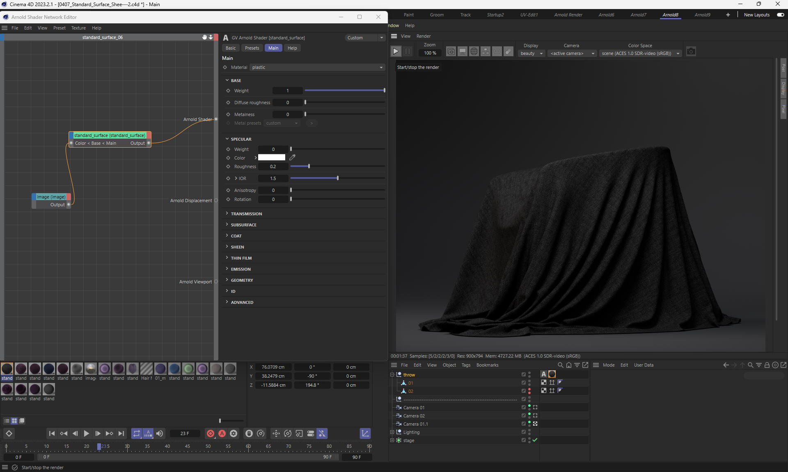Image resolution: width=788 pixels, height=472 pixels.
Task: Open the Display dropdown set to beauty
Action: coord(531,53)
